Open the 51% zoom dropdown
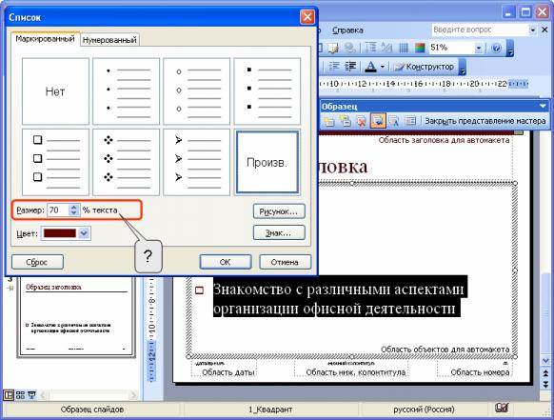Image resolution: width=554 pixels, height=420 pixels. pyautogui.click(x=479, y=48)
